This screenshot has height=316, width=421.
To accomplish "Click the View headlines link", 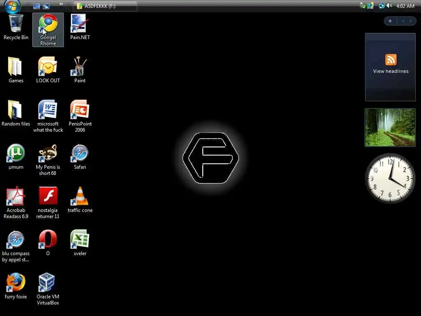I will 391,71.
